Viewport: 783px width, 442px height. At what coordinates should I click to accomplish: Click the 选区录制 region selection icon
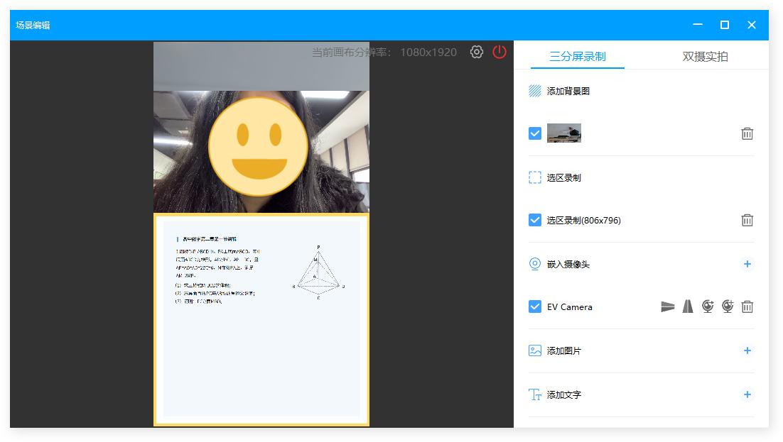(x=535, y=177)
